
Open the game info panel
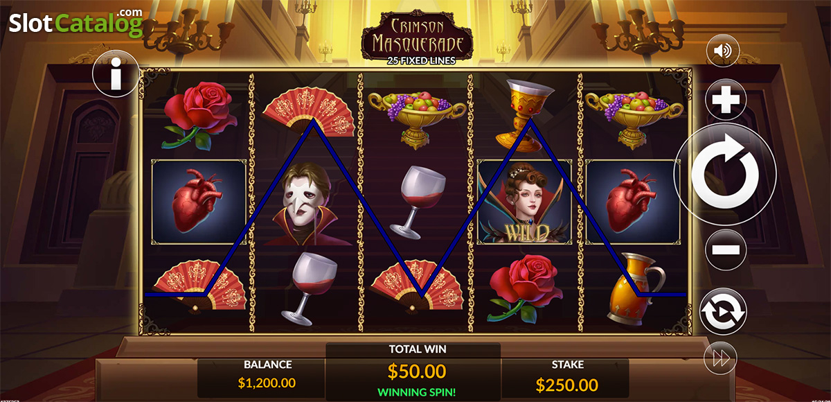pos(116,73)
